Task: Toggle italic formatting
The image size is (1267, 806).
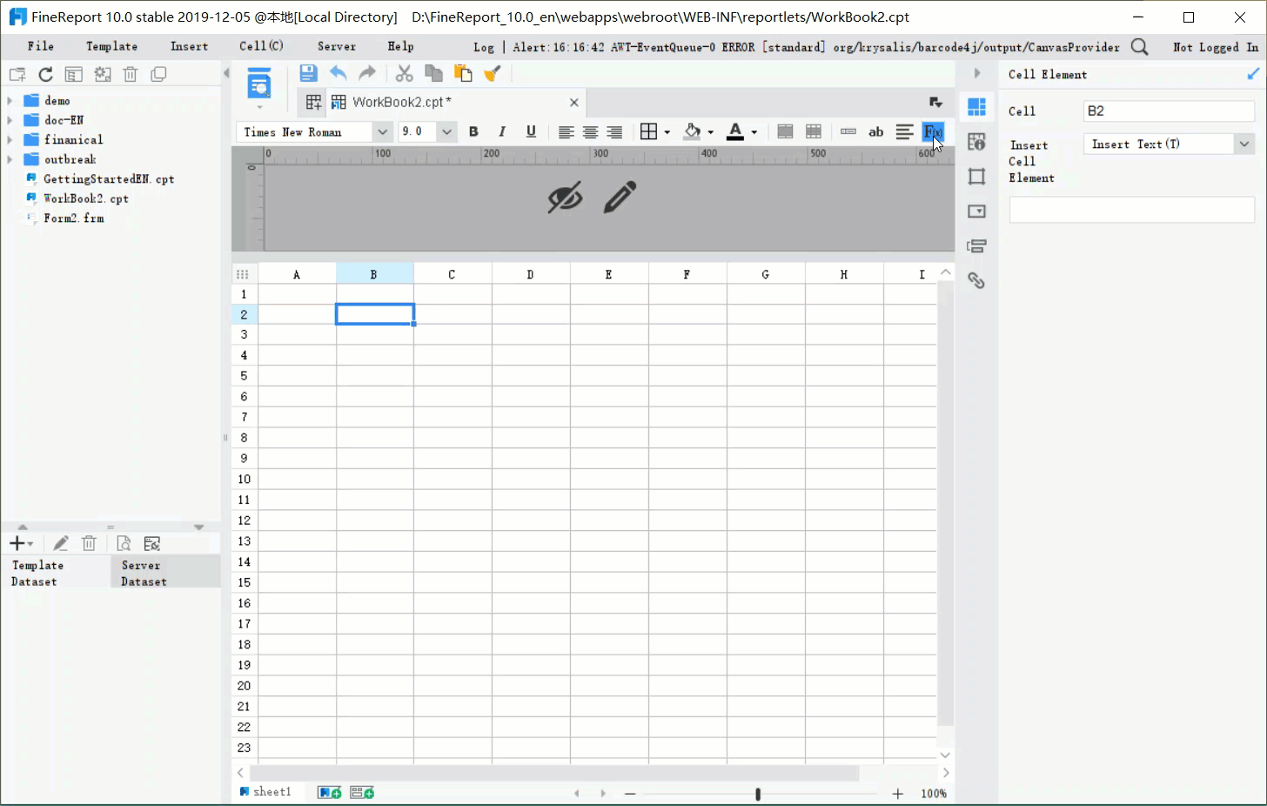Action: 502,131
